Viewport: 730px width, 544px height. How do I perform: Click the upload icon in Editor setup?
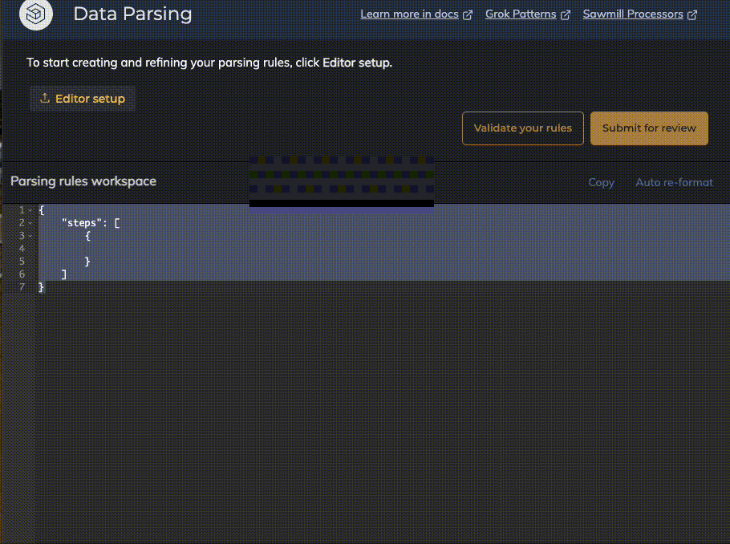point(45,98)
